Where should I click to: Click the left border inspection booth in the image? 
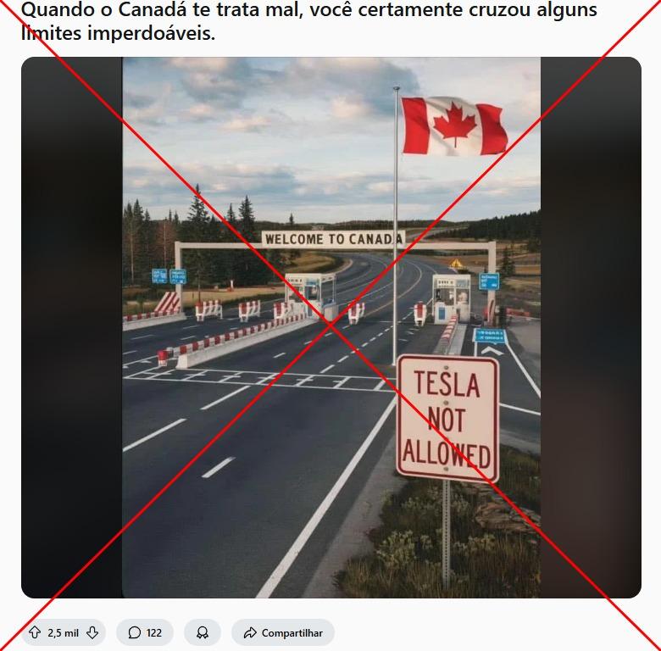311,295
